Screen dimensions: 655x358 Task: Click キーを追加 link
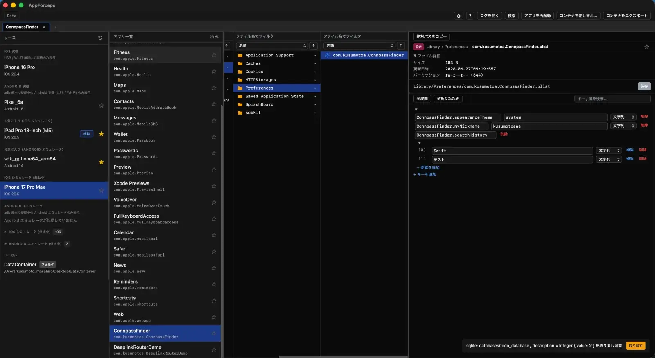[425, 174]
